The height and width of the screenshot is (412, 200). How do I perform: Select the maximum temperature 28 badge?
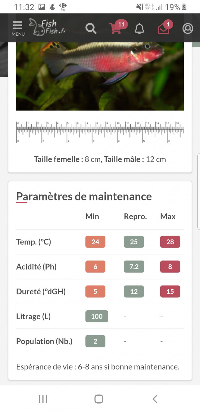click(x=170, y=242)
